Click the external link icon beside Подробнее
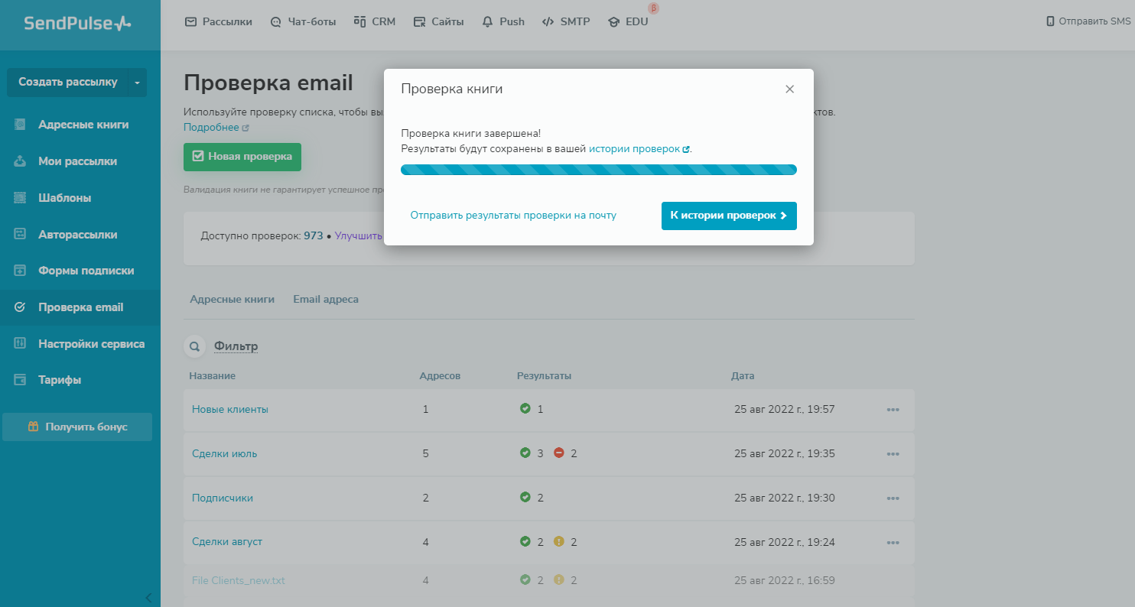 (x=246, y=128)
